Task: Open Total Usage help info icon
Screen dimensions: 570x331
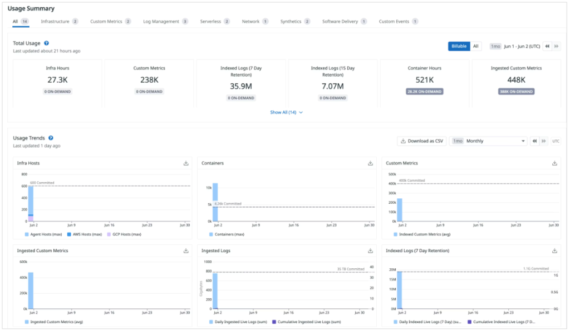Action: 46,43
